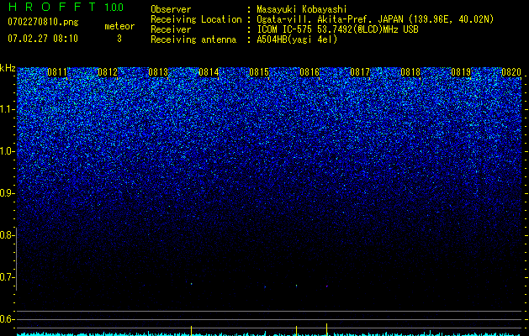This screenshot has width=529, height=336.
Task: Click the yellow meteor marker line after 0816
Action: click(326, 329)
